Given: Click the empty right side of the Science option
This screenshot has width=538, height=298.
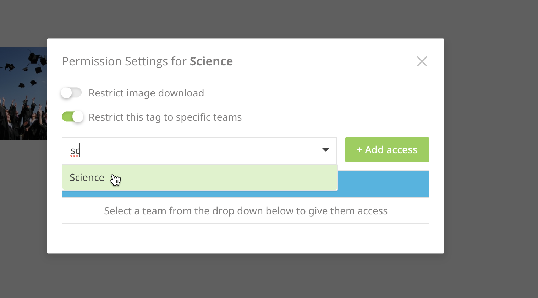Looking at the screenshot, I should pos(248,177).
